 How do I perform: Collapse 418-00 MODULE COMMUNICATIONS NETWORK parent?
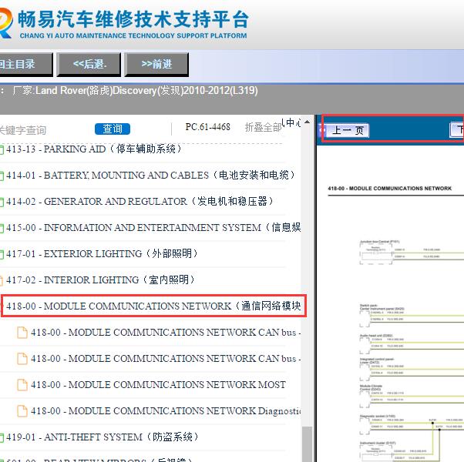point(153,306)
